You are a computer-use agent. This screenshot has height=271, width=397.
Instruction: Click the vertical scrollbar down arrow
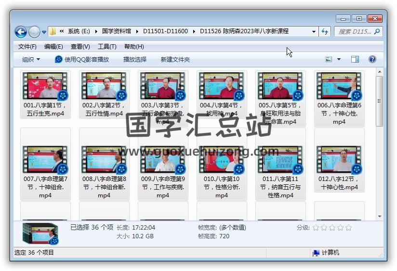(x=379, y=216)
